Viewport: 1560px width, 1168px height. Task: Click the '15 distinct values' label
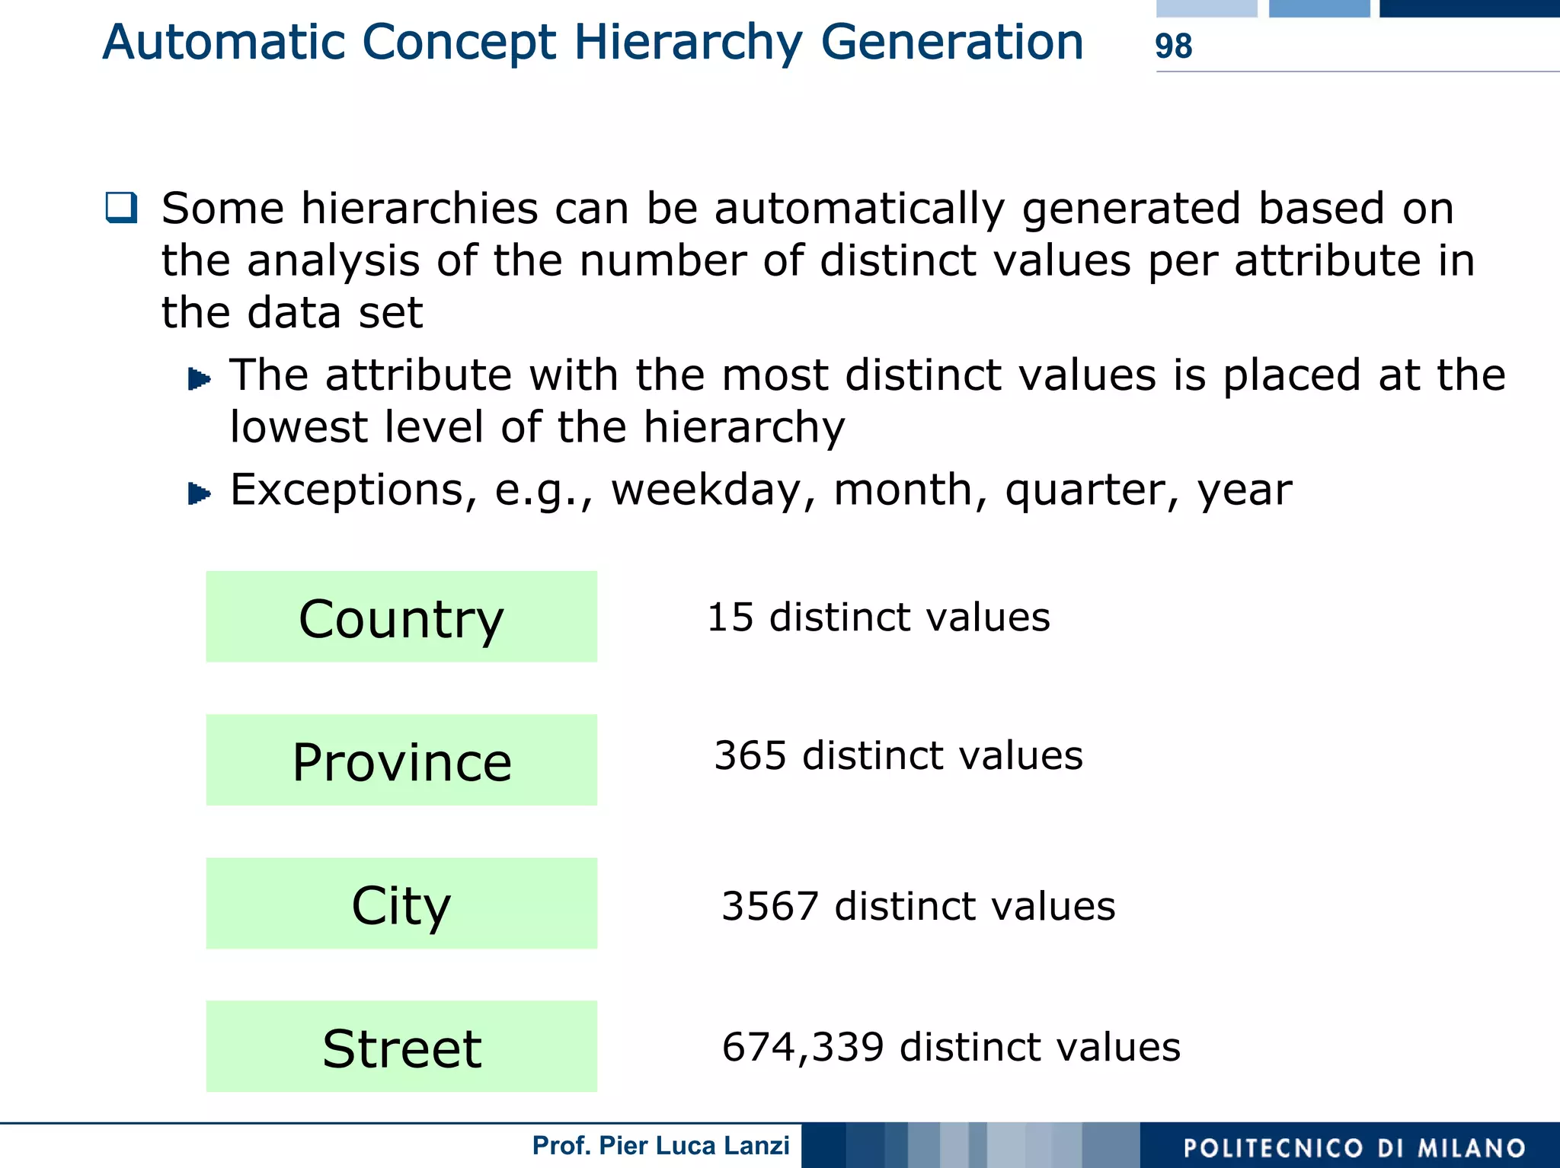tap(878, 617)
